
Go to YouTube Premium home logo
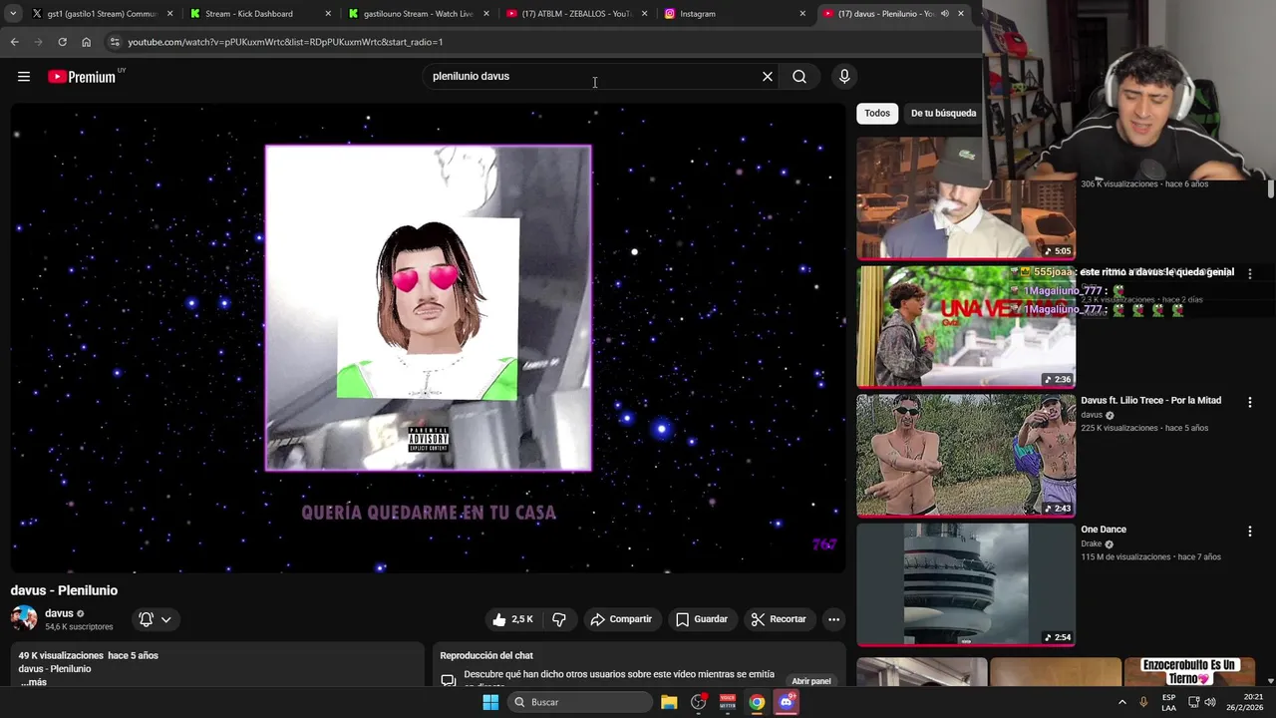coord(82,77)
